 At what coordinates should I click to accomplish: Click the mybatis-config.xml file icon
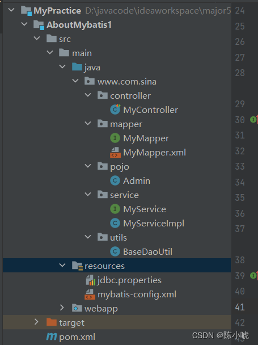[x=90, y=294]
